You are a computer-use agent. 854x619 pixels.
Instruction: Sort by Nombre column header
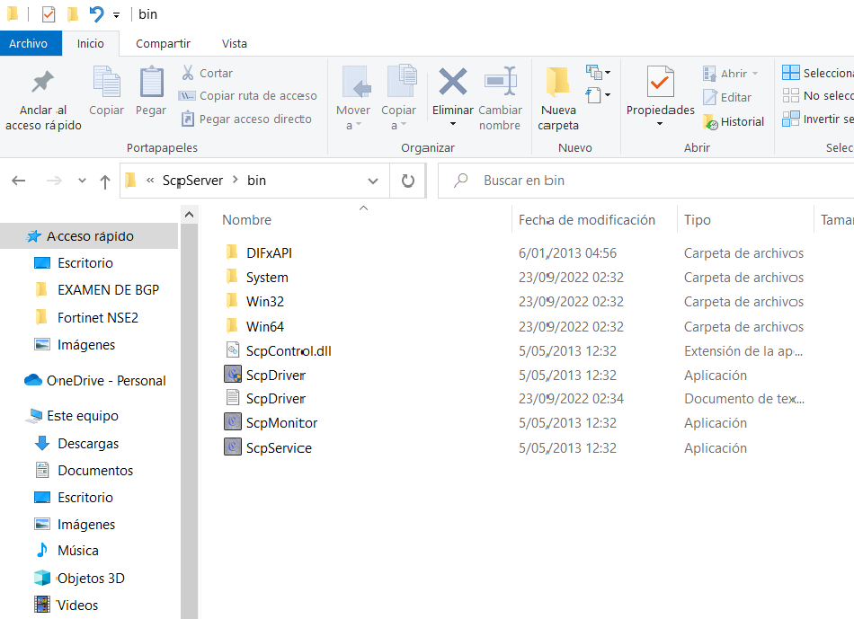click(x=246, y=220)
